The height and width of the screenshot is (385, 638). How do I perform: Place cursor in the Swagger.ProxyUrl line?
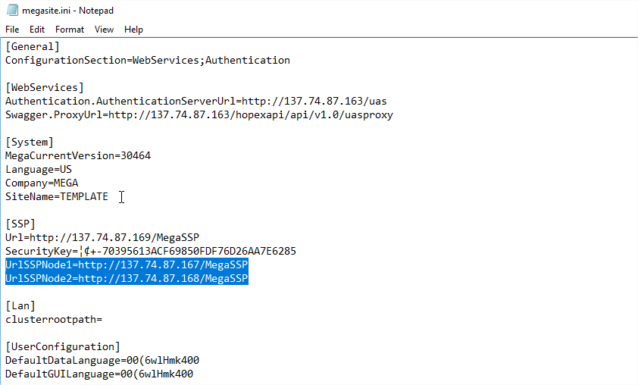click(x=199, y=114)
